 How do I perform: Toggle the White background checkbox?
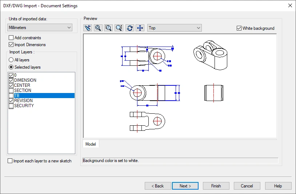click(x=239, y=28)
